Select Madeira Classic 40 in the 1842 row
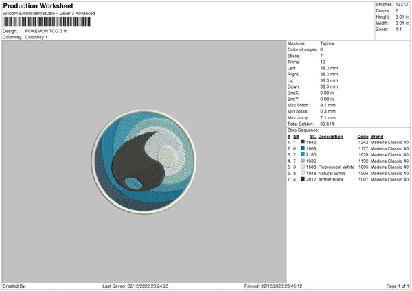Image resolution: width=412 pixels, height=291 pixels. click(389, 142)
